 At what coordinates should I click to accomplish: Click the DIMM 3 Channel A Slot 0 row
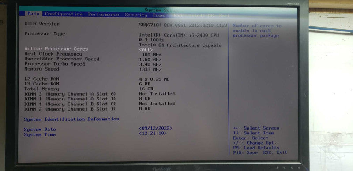(x=100, y=94)
